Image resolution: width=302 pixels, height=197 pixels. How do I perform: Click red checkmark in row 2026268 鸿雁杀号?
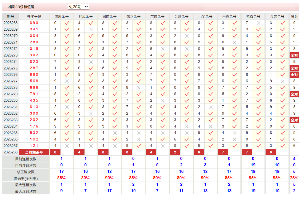67,23
